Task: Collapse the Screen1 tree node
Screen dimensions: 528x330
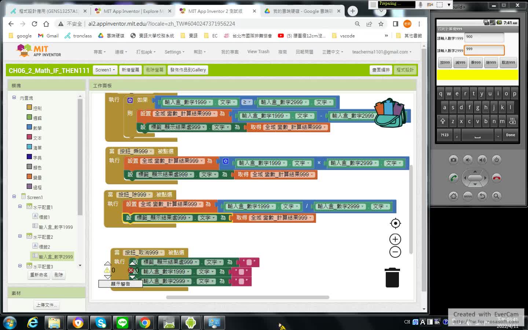Action: coord(14,197)
